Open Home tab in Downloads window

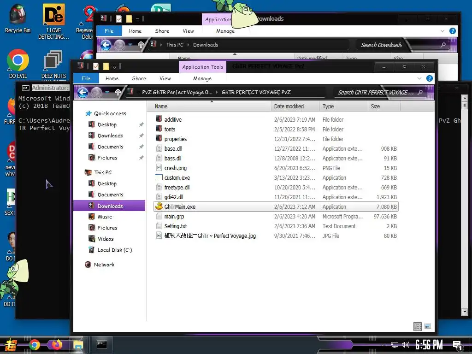point(135,31)
